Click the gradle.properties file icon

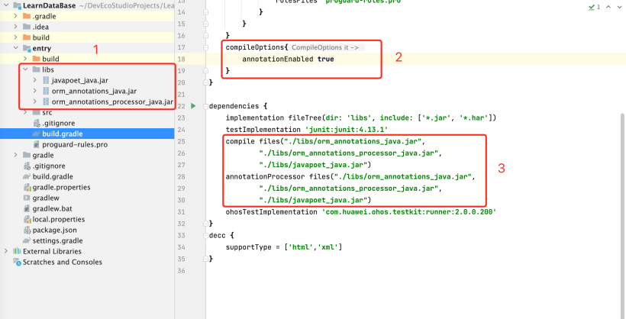[27, 187]
